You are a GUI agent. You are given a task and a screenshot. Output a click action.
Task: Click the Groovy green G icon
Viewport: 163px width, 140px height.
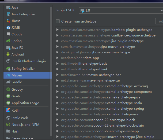[8, 89]
